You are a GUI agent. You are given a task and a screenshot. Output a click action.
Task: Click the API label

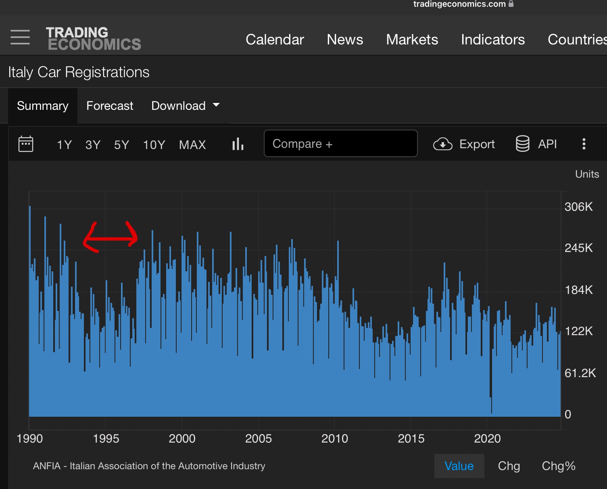tap(547, 144)
